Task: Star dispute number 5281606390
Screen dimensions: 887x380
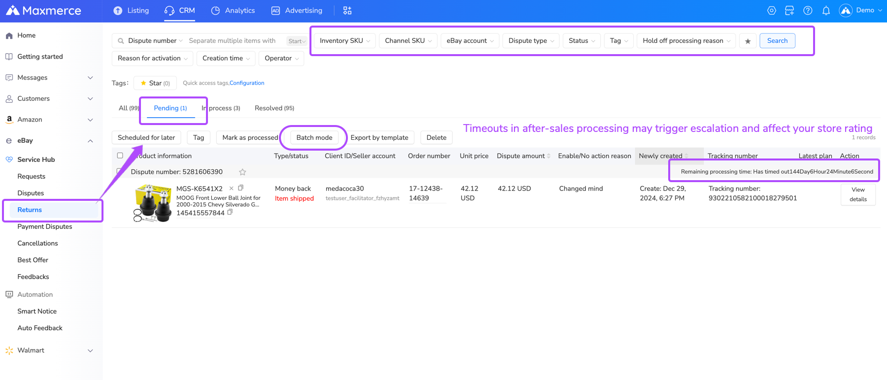Action: click(242, 172)
